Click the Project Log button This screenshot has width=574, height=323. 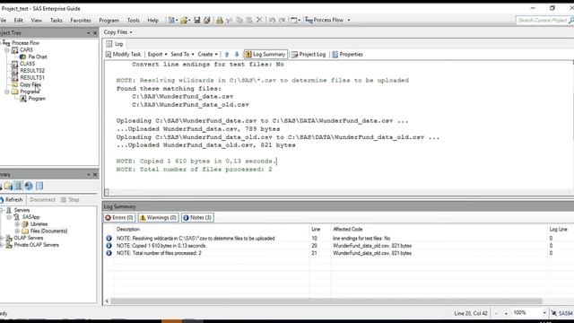point(309,54)
